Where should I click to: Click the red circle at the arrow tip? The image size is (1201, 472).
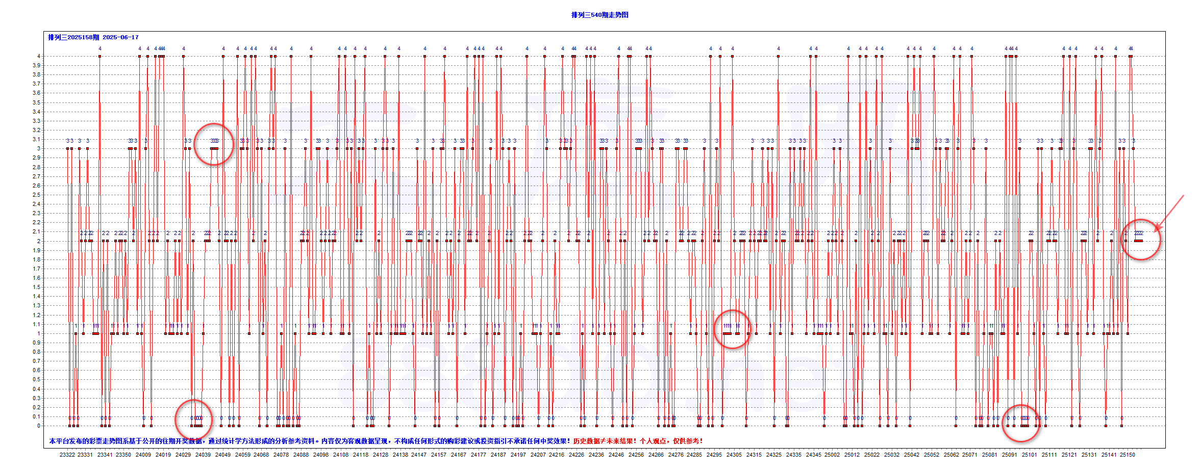pyautogui.click(x=1140, y=240)
